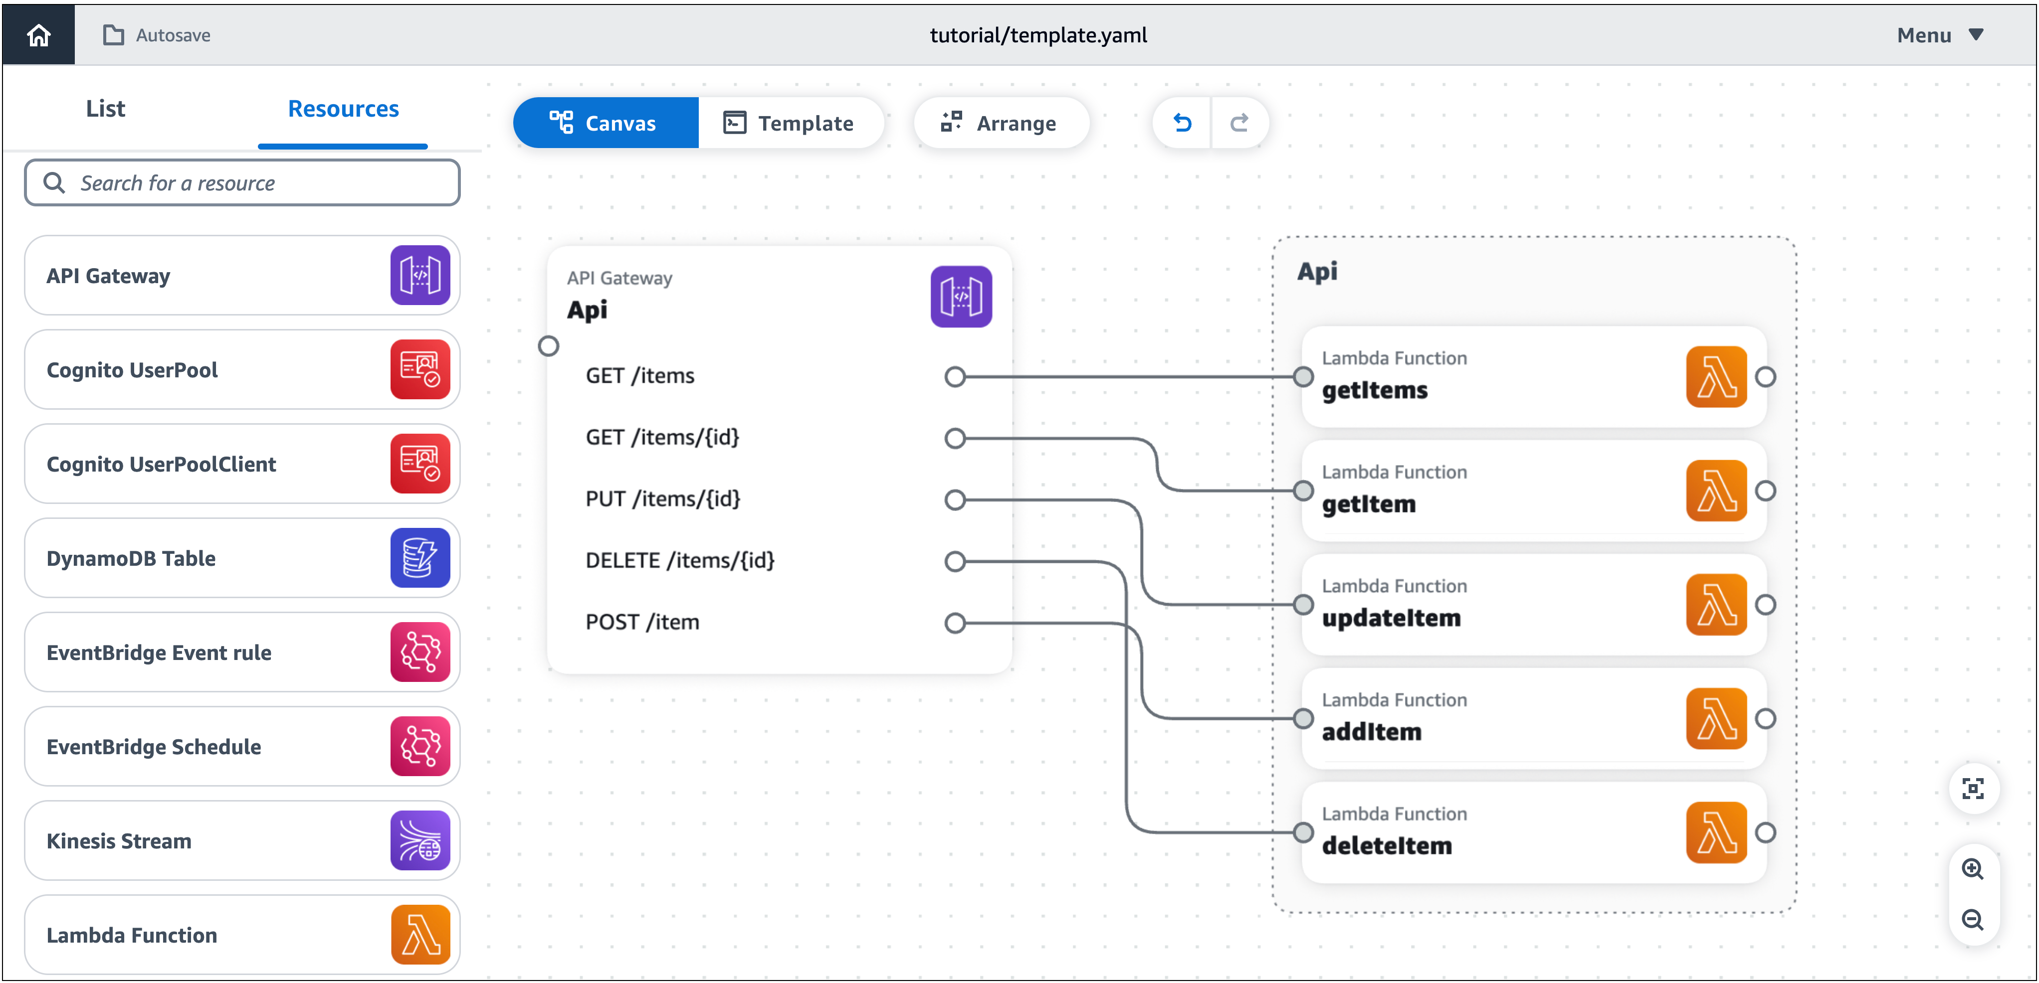Select the Cognito UserPool icon
Image resolution: width=2039 pixels, height=983 pixels.
[x=419, y=369]
